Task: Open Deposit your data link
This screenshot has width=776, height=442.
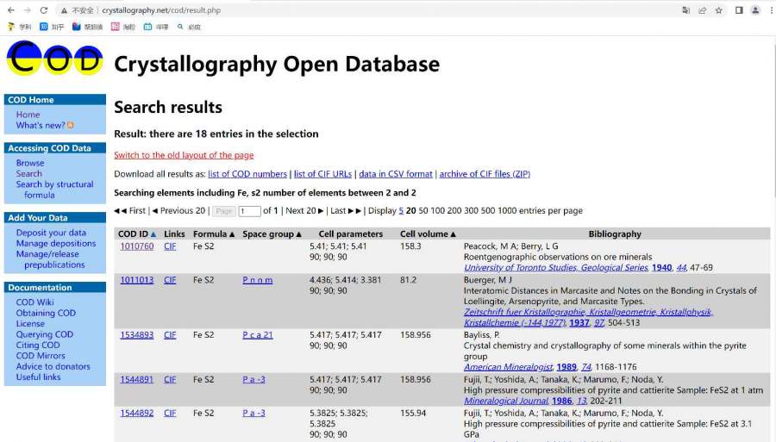Action: (51, 233)
